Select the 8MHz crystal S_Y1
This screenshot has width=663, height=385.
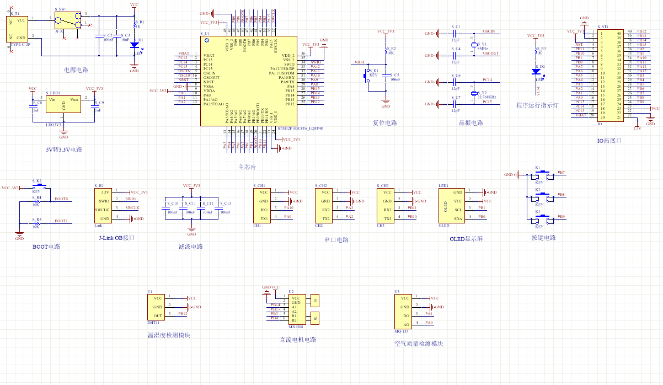pyautogui.click(x=473, y=45)
